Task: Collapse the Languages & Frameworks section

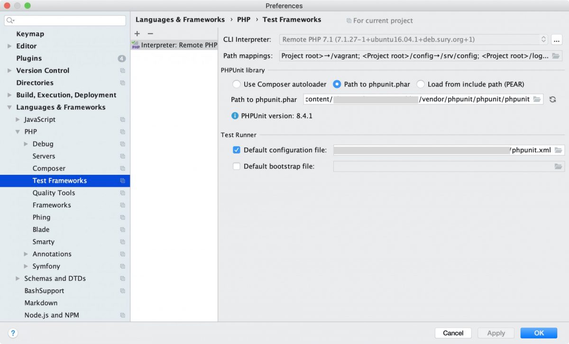Action: coord(9,108)
